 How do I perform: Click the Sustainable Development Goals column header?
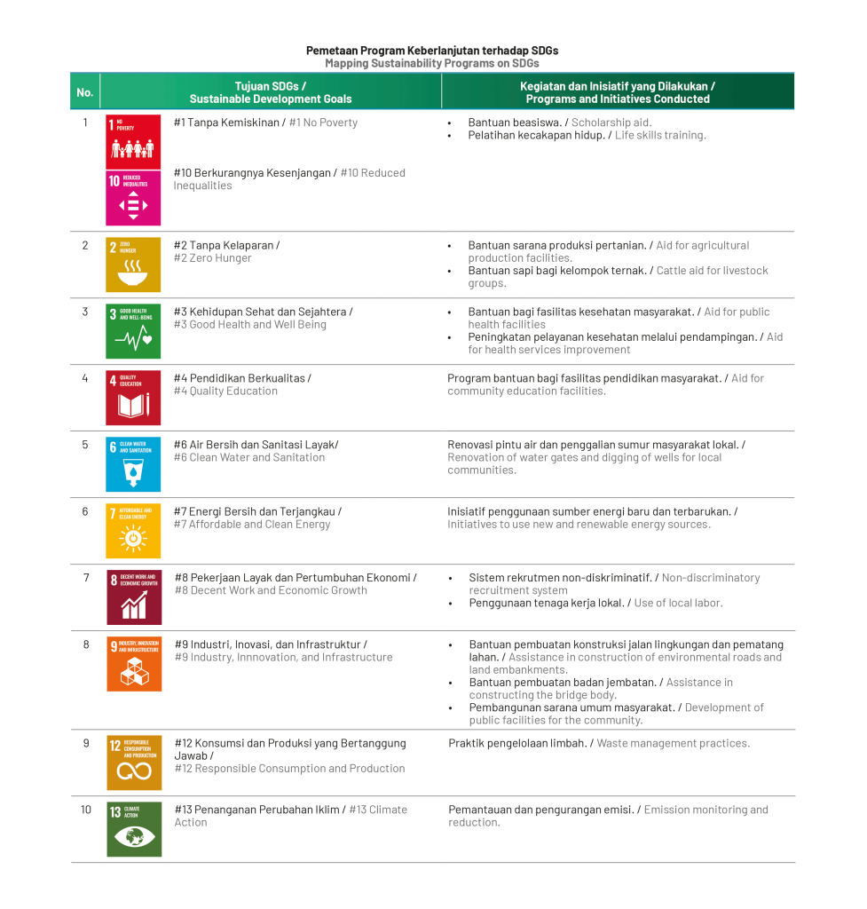(x=271, y=92)
